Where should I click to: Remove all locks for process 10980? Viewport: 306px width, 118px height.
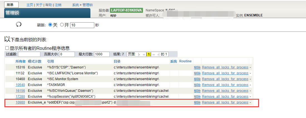[x=225, y=102]
